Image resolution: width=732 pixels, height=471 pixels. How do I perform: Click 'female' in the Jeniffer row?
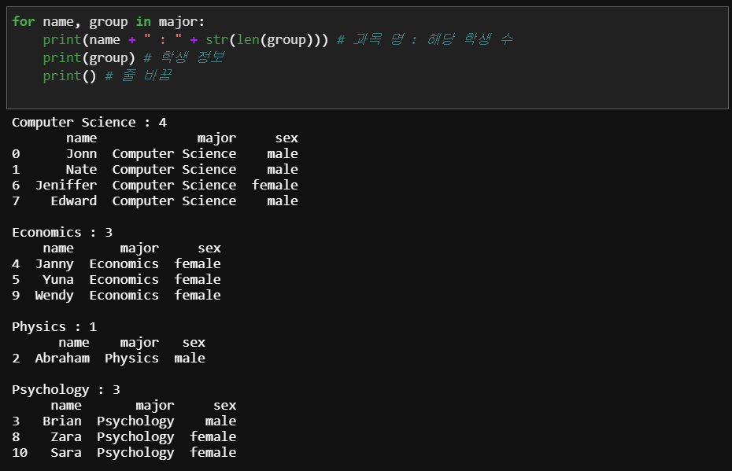click(x=275, y=185)
